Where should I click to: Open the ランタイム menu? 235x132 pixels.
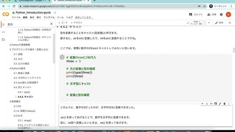pos(49,17)
